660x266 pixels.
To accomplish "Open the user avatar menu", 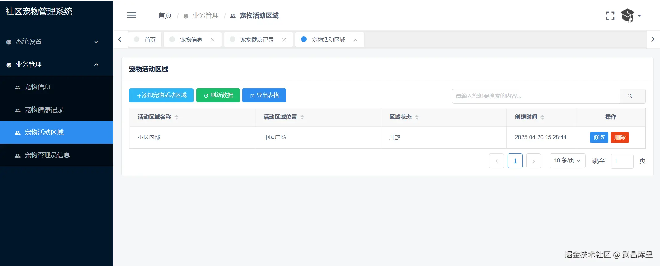I will click(631, 15).
